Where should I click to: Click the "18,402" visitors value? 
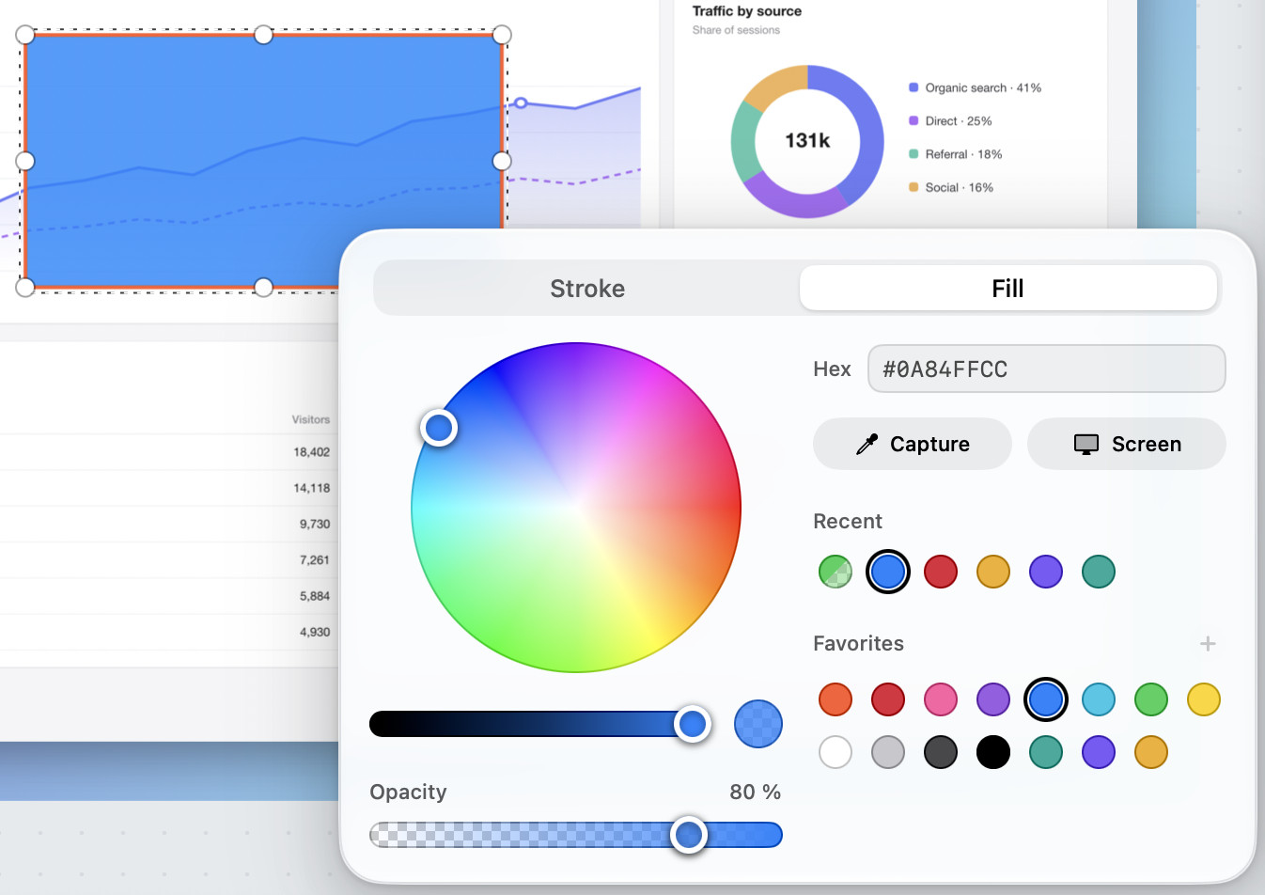pos(311,452)
